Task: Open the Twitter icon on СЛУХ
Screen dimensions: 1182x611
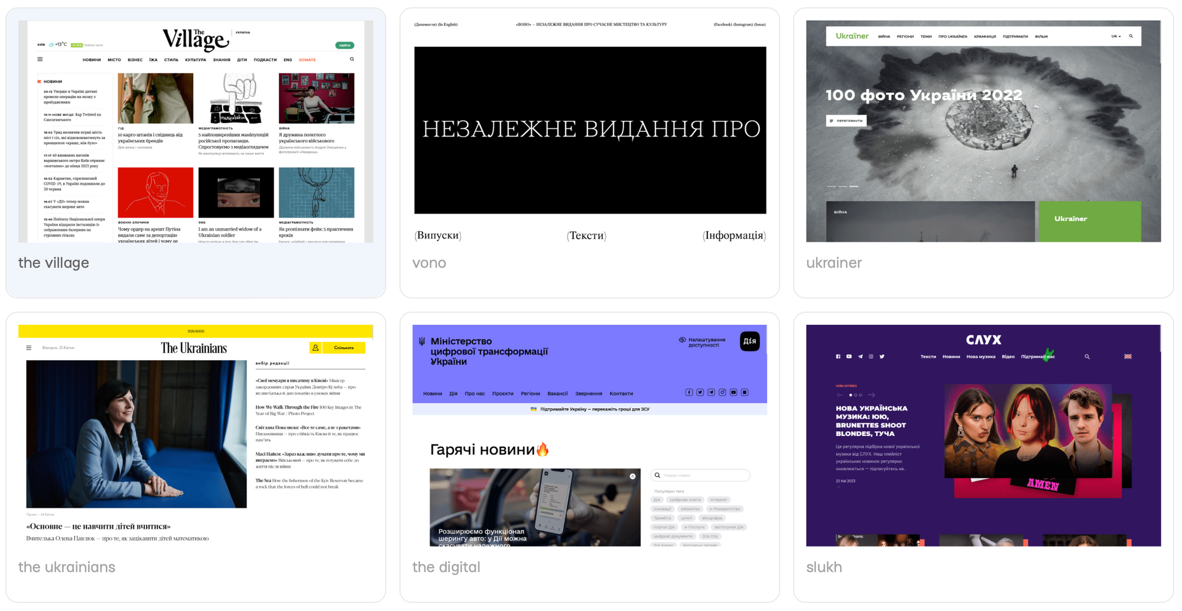Action: click(x=882, y=357)
